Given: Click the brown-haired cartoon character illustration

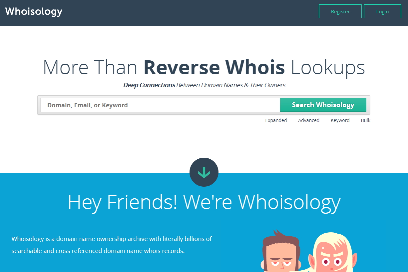Looking at the screenshot, I should 280,251.
